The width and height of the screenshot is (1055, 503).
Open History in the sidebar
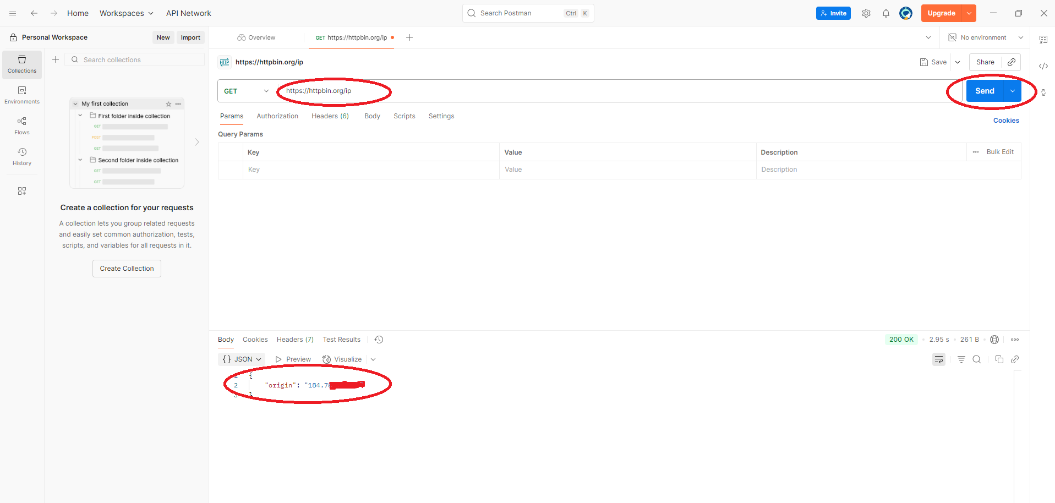click(22, 157)
